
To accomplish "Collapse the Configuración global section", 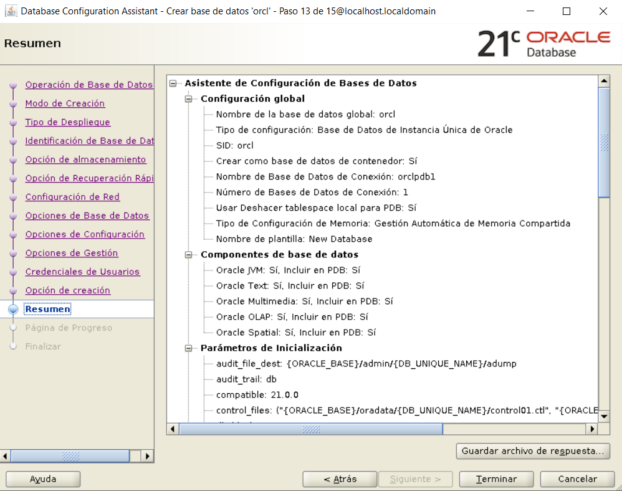I will (x=189, y=98).
